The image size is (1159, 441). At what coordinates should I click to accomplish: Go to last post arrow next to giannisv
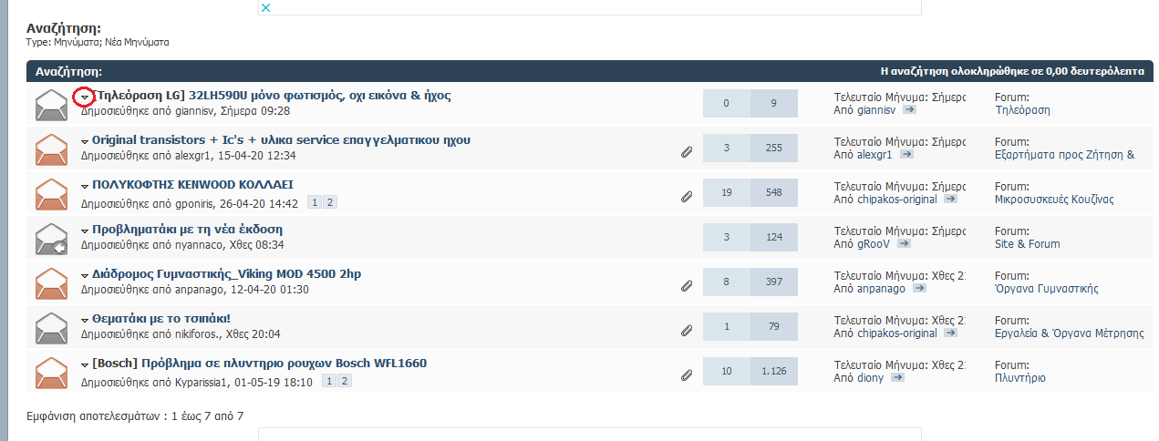pyautogui.click(x=909, y=110)
